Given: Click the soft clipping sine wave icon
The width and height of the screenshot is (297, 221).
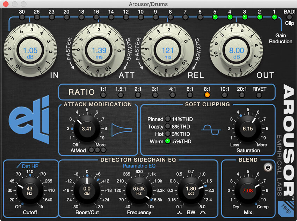Looking at the screenshot, I should click(211, 130).
